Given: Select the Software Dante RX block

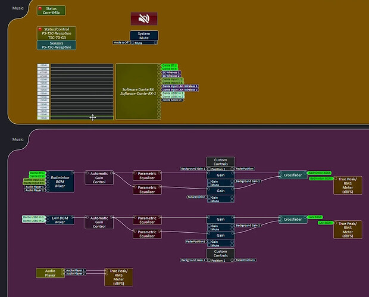Looking at the screenshot, I should (136, 92).
